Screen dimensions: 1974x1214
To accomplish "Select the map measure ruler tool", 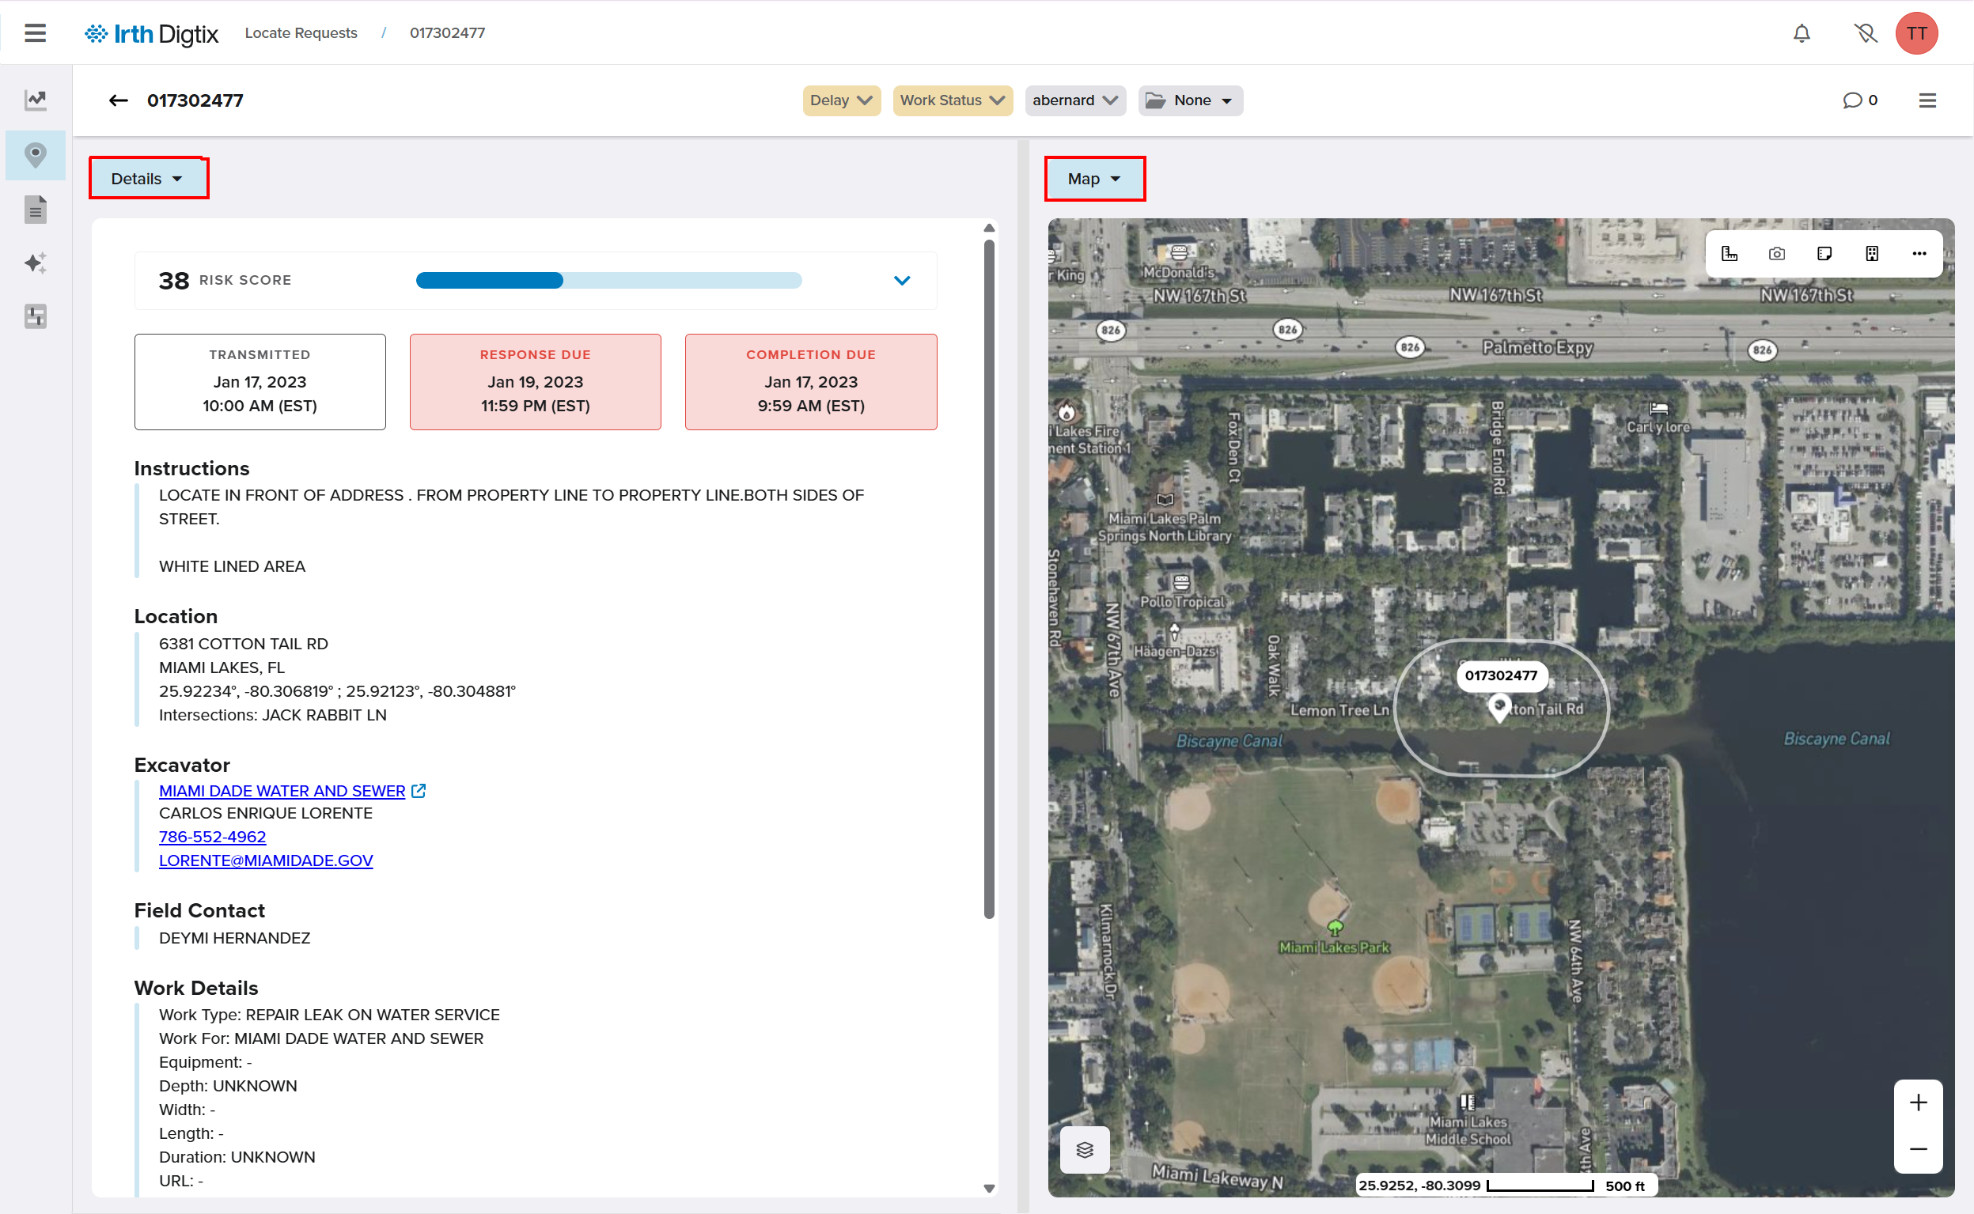I will point(1729,254).
